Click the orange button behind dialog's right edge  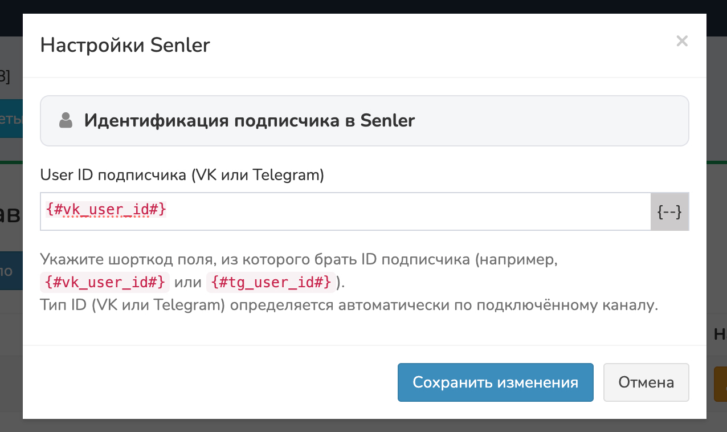pyautogui.click(x=720, y=384)
